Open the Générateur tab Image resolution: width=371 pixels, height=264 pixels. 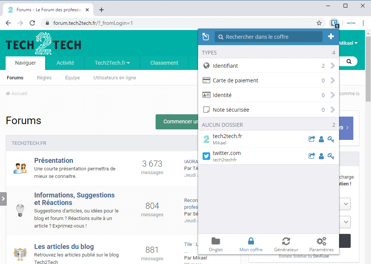286,244
